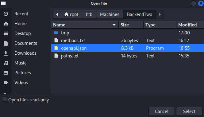
Task: Click the 16:55 modified time
Action: (x=184, y=48)
